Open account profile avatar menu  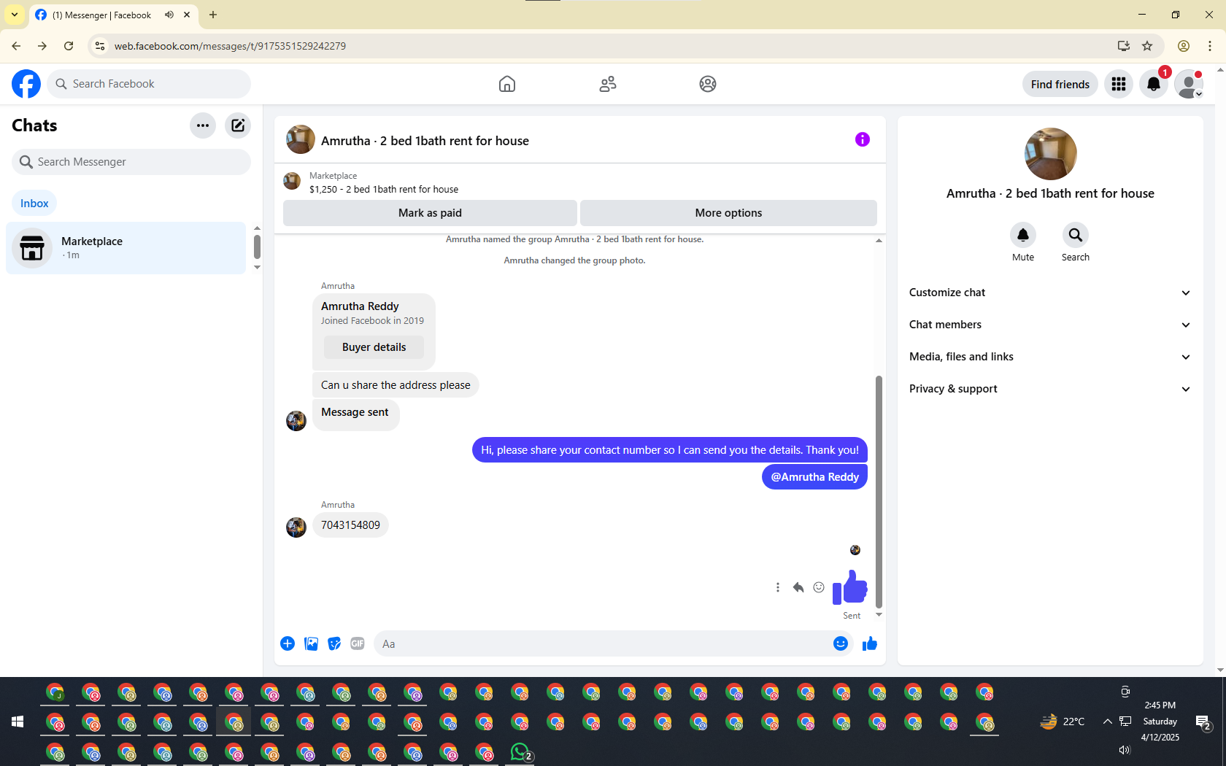pyautogui.click(x=1189, y=84)
